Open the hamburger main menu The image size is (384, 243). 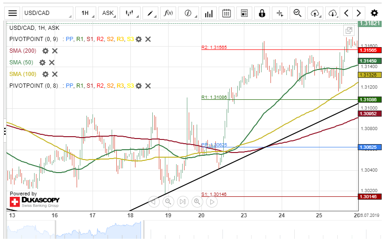click(13, 13)
